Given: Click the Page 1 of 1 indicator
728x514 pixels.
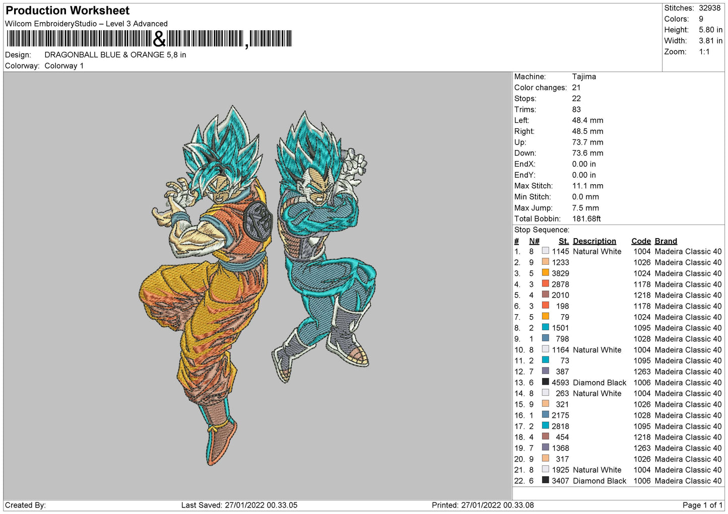Looking at the screenshot, I should [x=702, y=505].
